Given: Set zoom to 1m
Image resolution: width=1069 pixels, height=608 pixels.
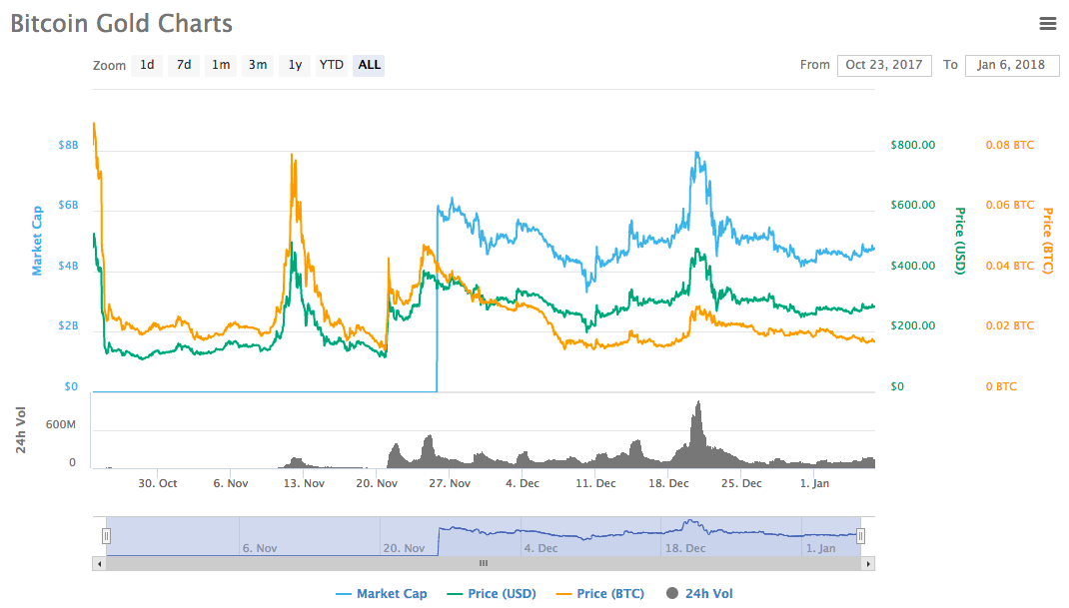Looking at the screenshot, I should [x=220, y=66].
